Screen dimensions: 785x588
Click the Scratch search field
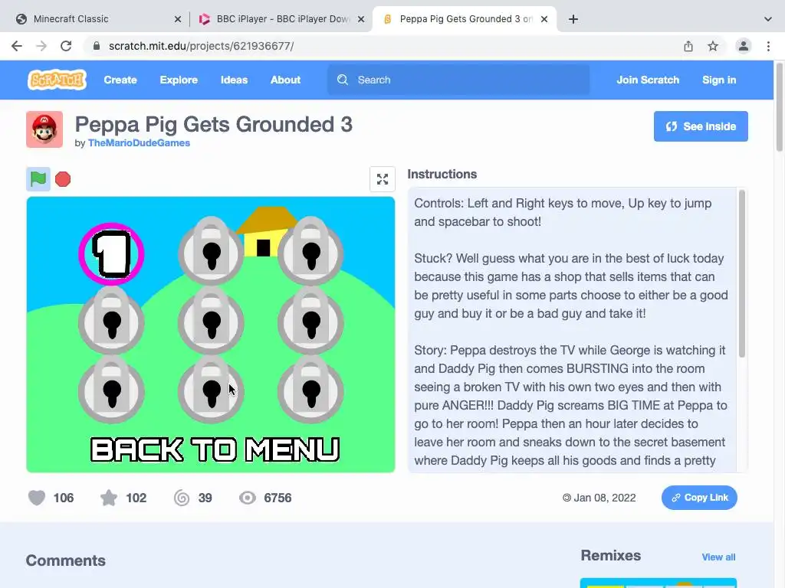click(458, 80)
